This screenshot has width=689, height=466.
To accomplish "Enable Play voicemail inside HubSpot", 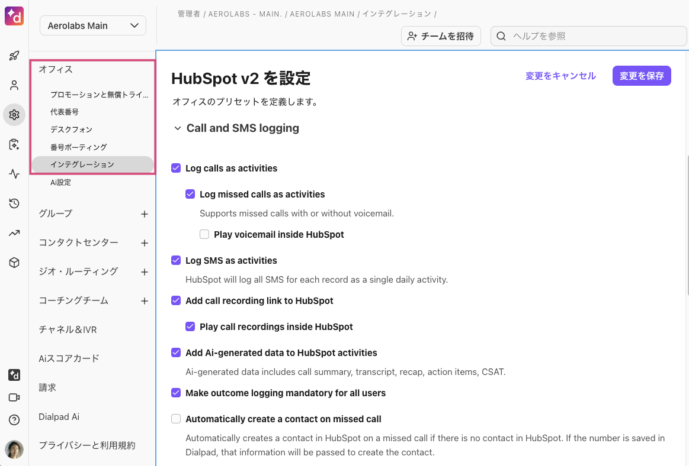I will 204,234.
